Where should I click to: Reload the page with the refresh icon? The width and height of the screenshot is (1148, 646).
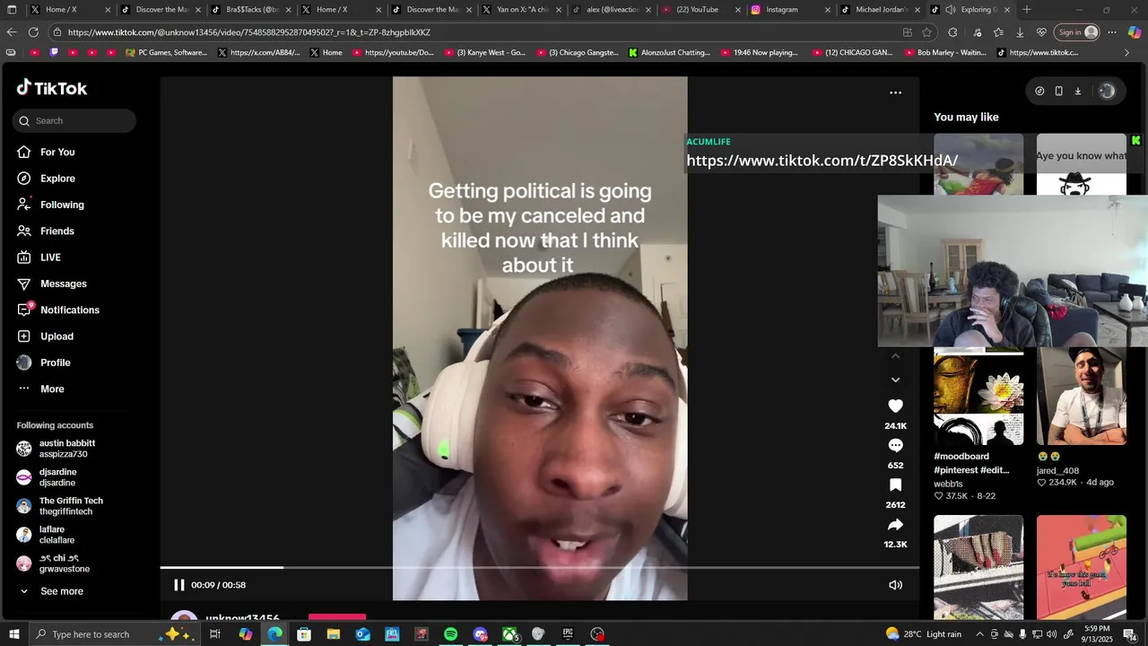33,32
